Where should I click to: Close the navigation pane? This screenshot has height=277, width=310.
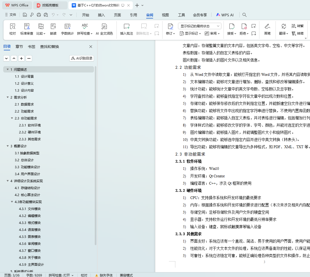tap(91, 47)
